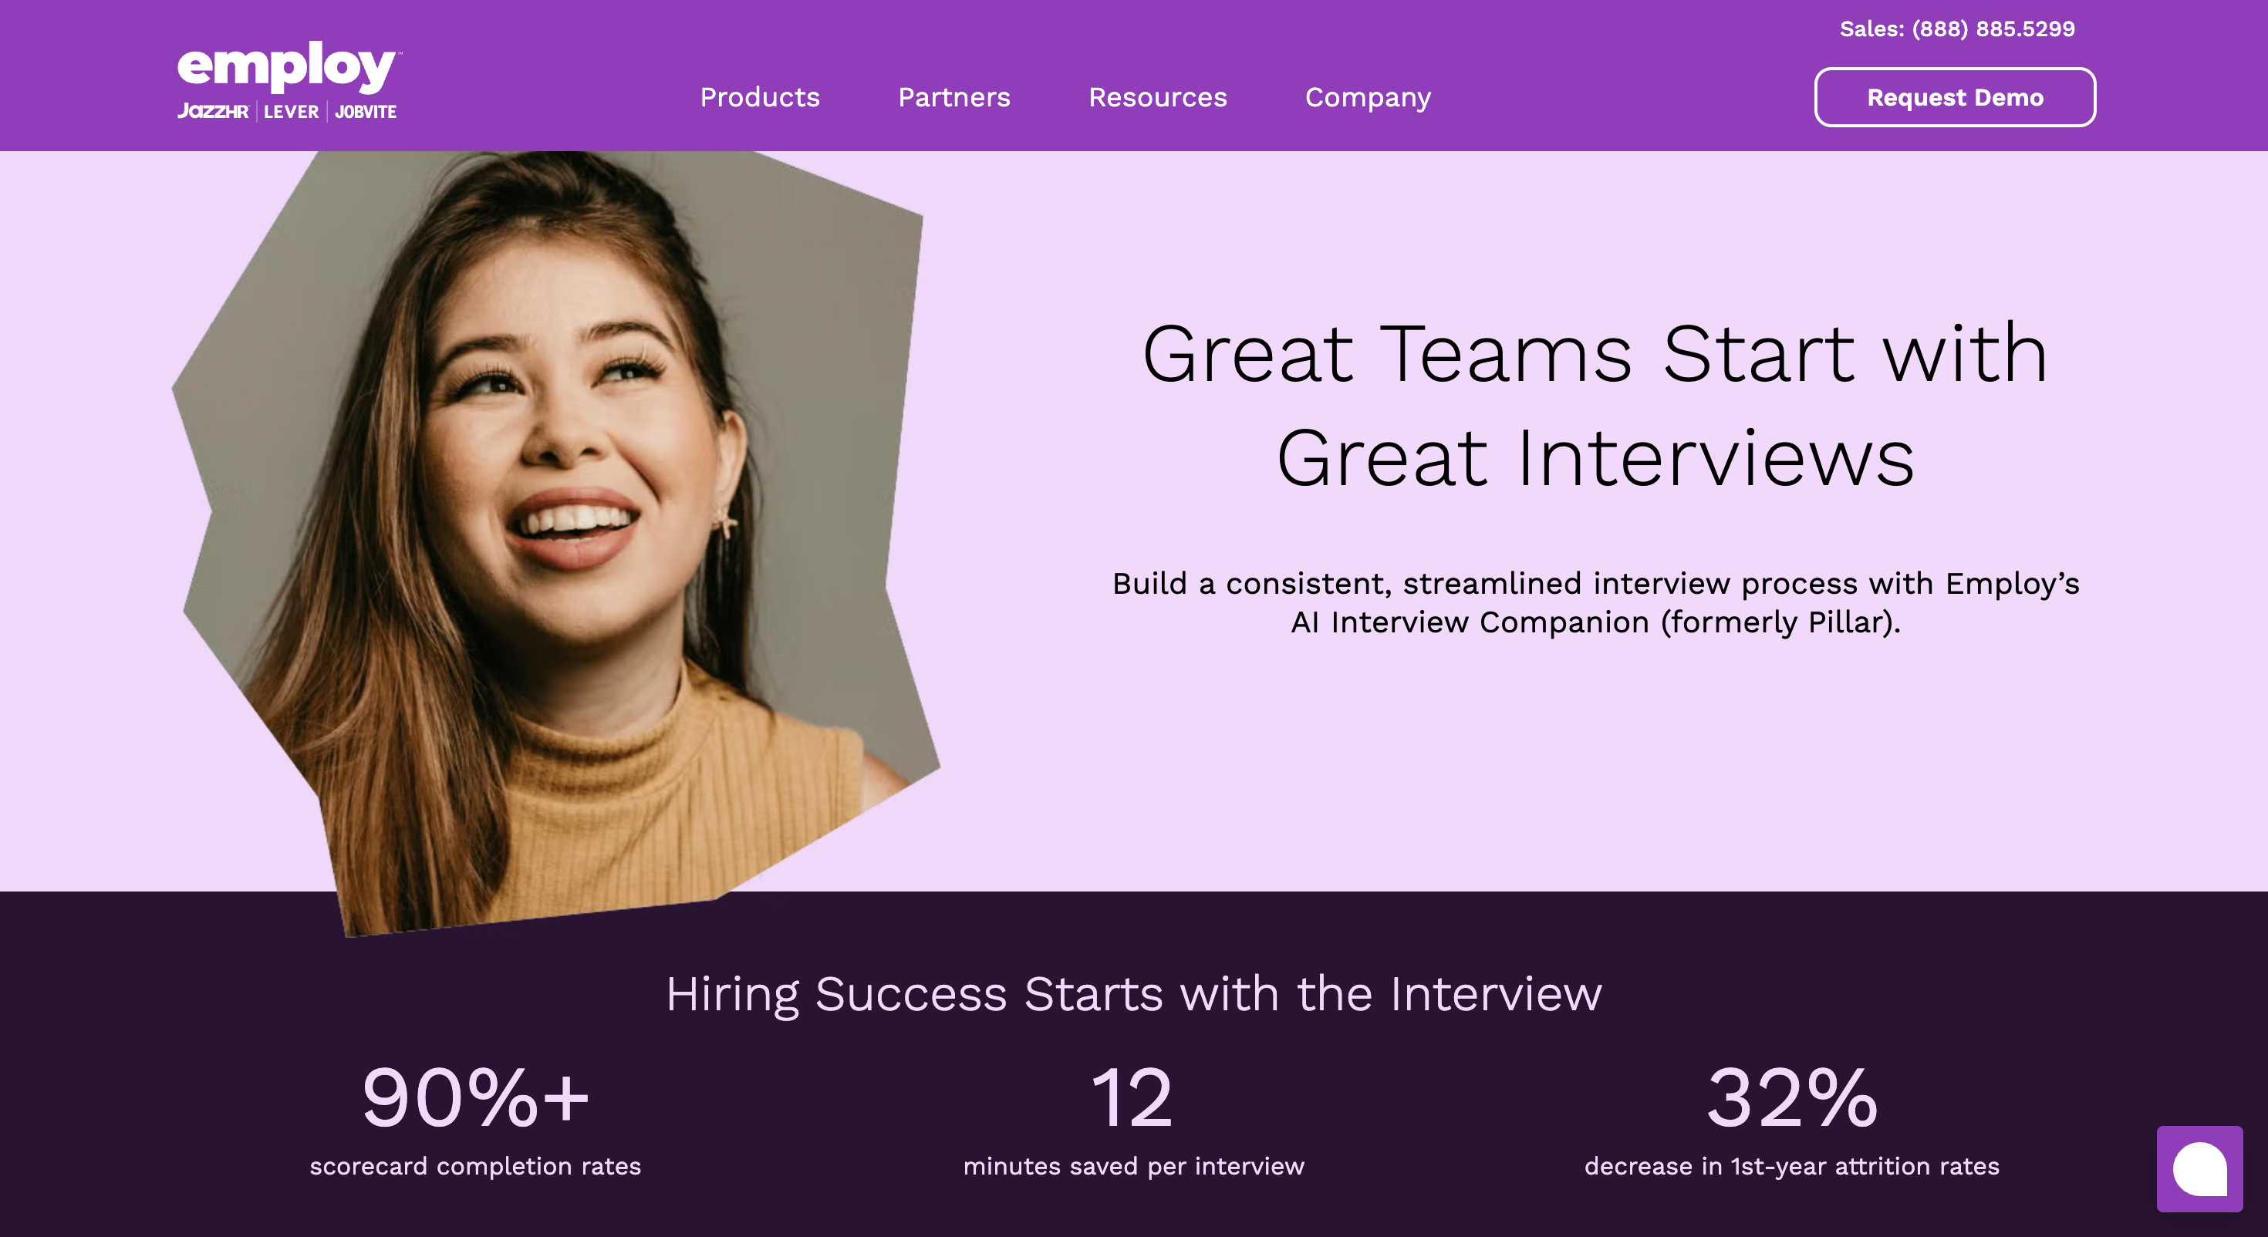Call the Sales phone number link
Viewport: 2268px width, 1237px height.
(x=1956, y=29)
